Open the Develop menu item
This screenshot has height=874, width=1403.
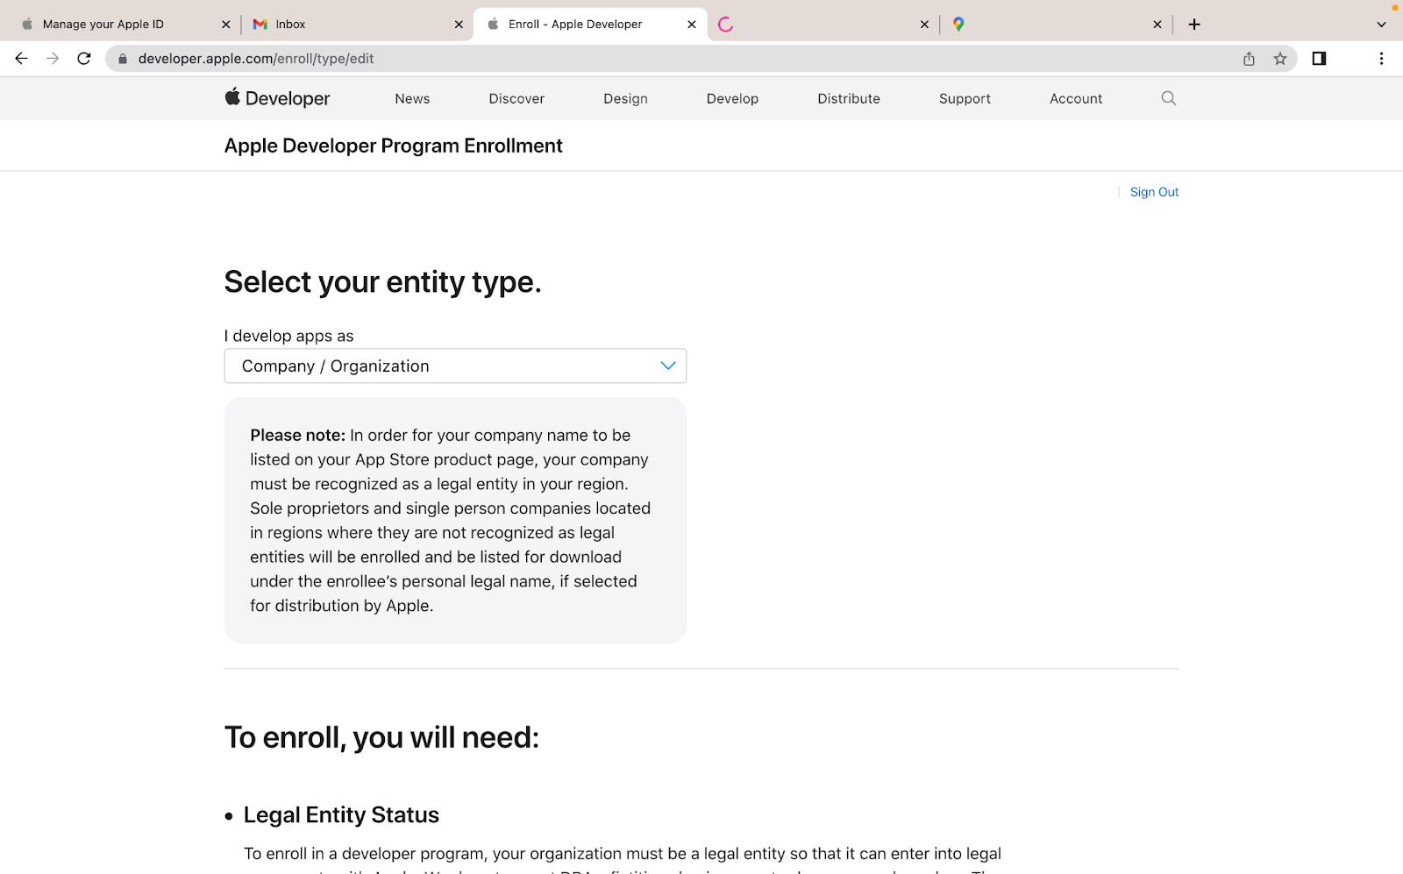coord(732,99)
